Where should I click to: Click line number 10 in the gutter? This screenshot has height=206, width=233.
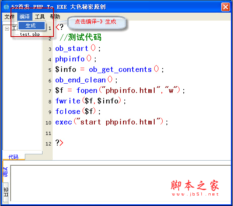(48, 123)
